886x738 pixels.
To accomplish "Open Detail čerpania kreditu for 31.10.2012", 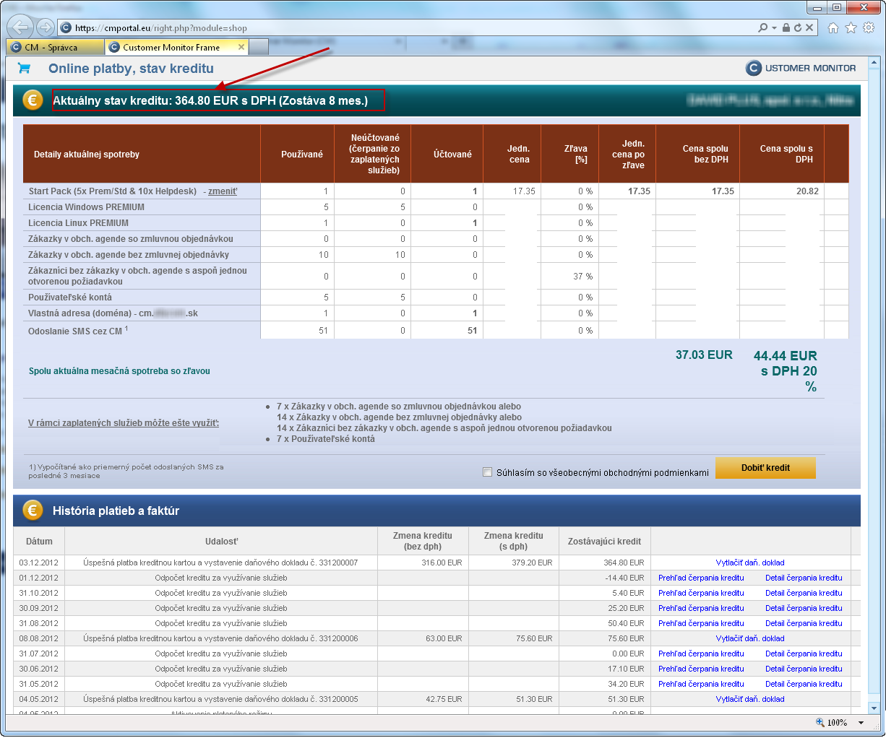I will (x=804, y=593).
